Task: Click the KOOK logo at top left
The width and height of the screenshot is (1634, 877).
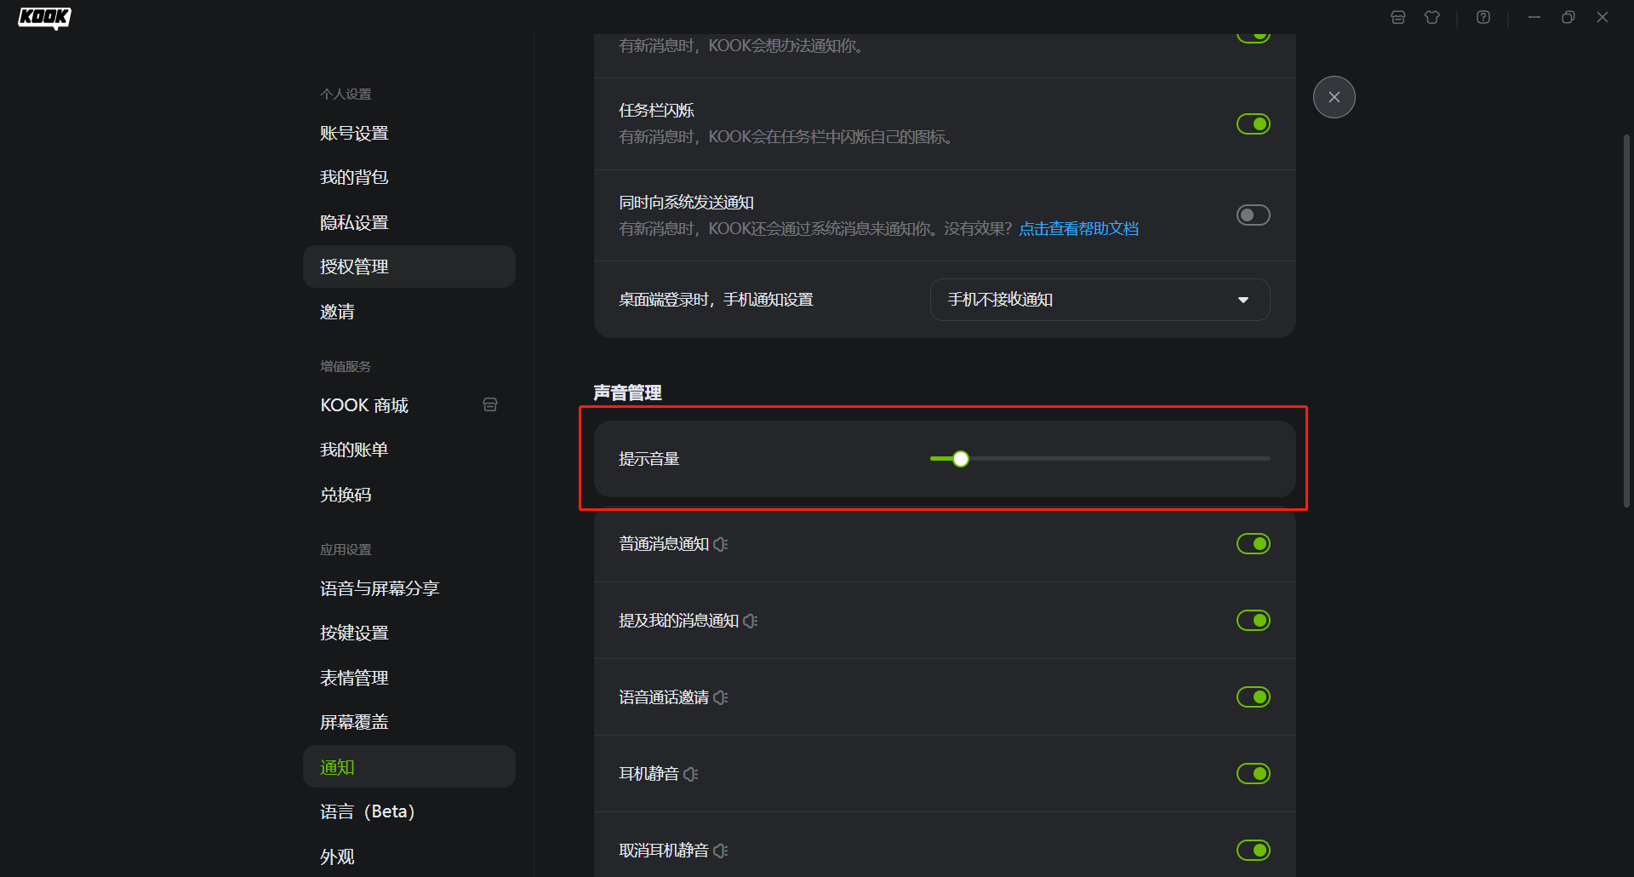Action: click(x=44, y=18)
